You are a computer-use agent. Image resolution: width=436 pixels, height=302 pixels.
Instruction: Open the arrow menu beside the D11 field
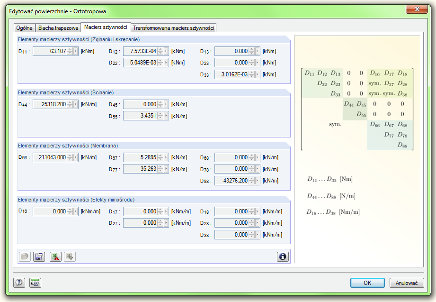coord(76,51)
